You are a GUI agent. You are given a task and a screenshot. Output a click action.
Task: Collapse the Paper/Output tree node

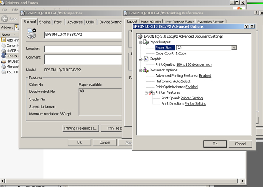point(140,42)
